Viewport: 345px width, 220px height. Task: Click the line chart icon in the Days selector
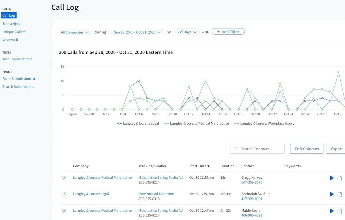pyautogui.click(x=180, y=32)
